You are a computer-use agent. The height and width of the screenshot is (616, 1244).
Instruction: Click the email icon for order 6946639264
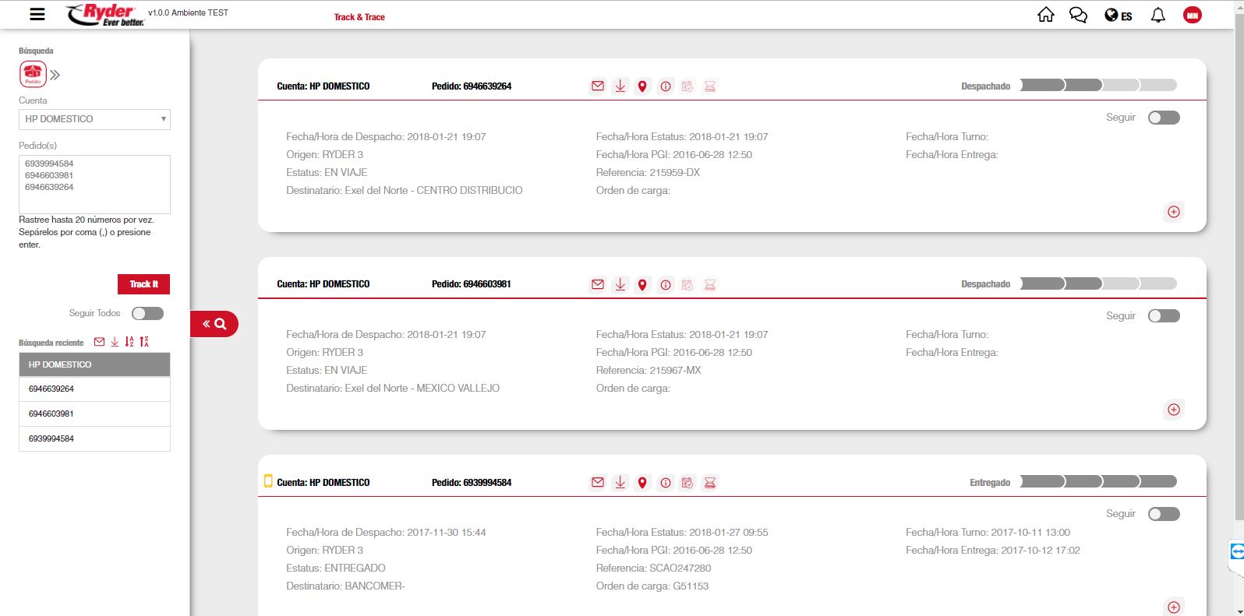coord(598,86)
